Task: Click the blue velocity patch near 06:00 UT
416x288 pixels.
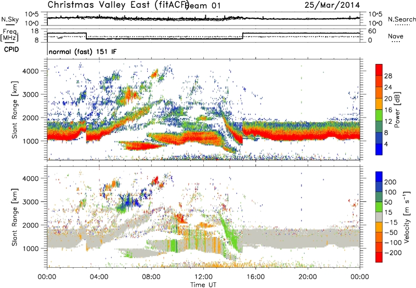Action: (128, 203)
